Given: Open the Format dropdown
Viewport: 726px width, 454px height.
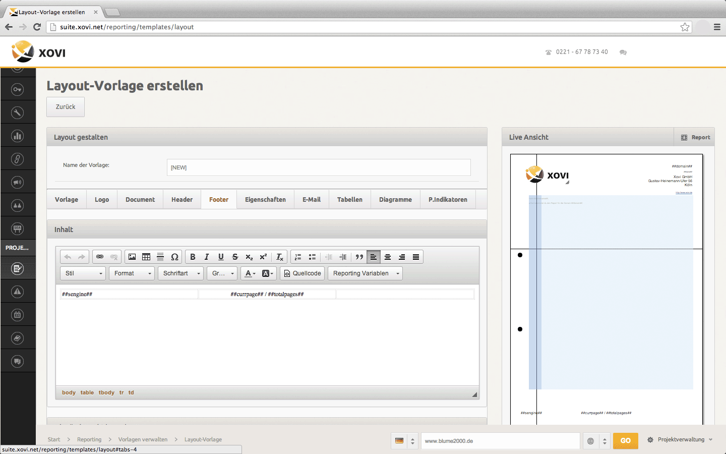Looking at the screenshot, I should point(132,273).
